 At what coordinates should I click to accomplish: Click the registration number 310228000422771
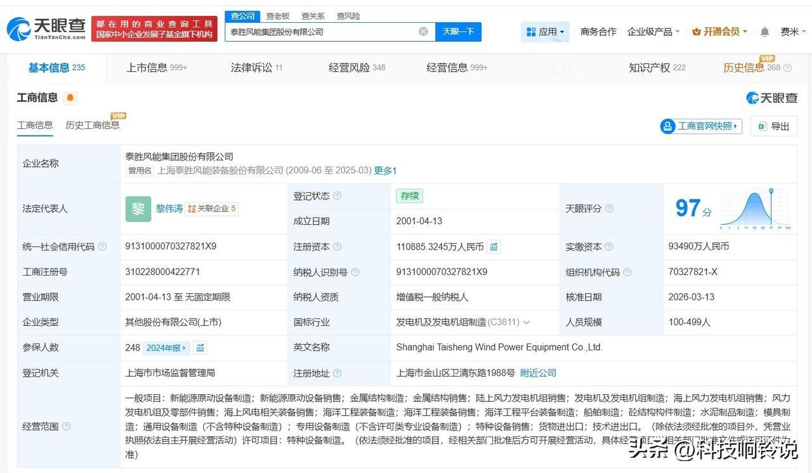click(x=162, y=272)
